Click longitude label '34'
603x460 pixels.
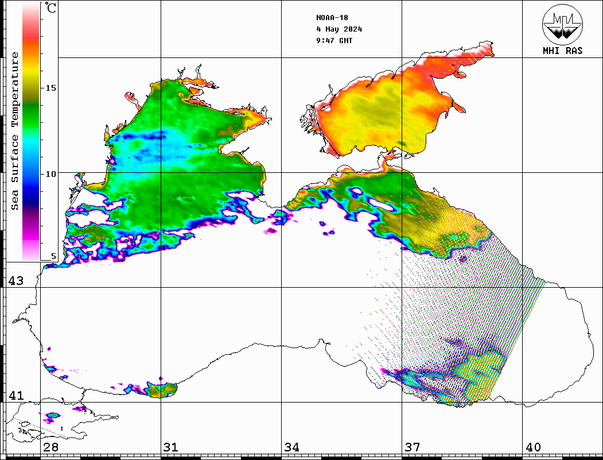(x=292, y=447)
